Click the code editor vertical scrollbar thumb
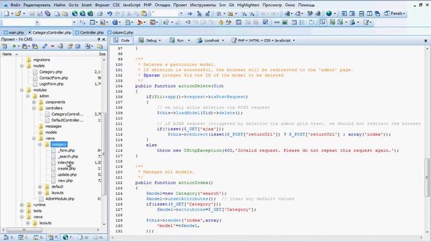Viewport: 431px width, 242px height. click(427, 177)
